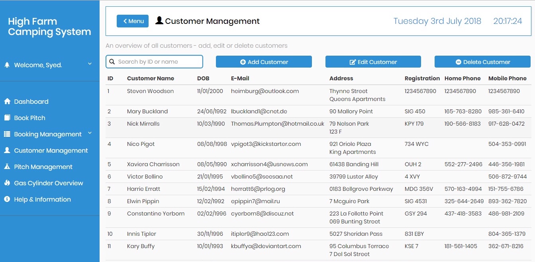Click the Edit Customer button
The width and height of the screenshot is (535, 262).
[373, 62]
